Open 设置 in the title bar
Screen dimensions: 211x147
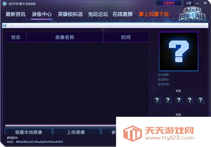pyautogui.click(x=188, y=3)
